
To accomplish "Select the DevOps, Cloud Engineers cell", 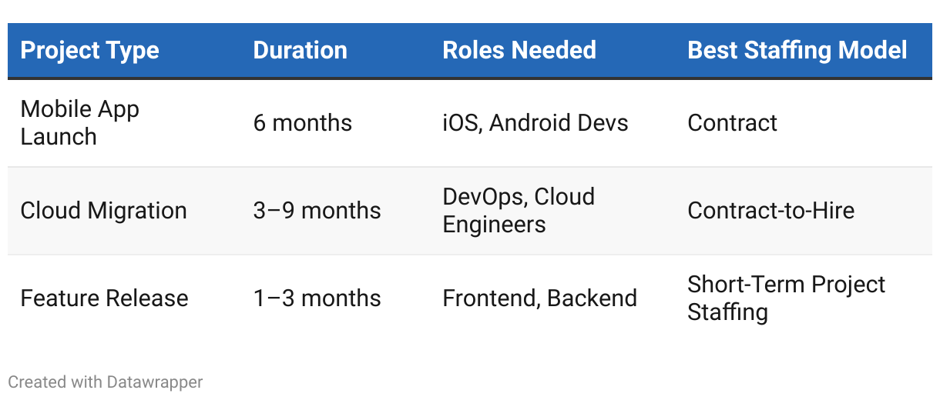I will point(518,211).
